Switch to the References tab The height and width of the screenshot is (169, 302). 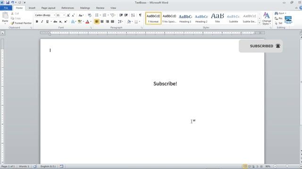(67, 8)
